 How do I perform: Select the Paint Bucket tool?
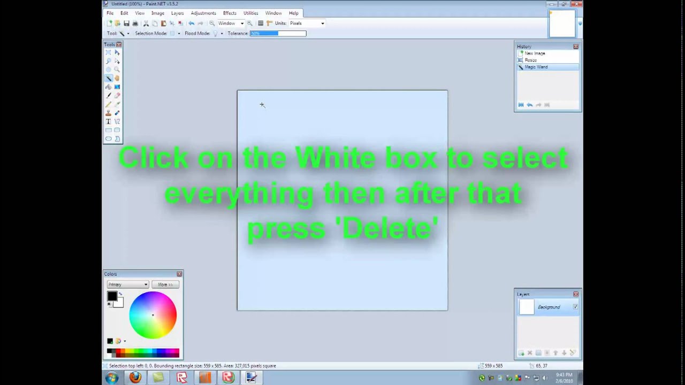109,87
